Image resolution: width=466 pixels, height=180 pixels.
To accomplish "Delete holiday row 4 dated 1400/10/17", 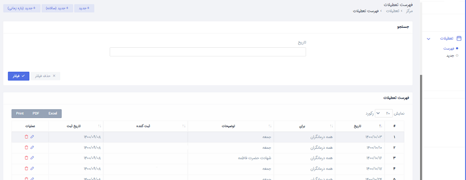I will (26, 168).
